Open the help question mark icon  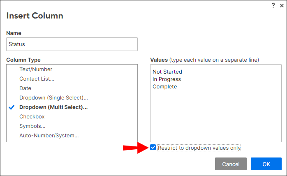coord(273,5)
